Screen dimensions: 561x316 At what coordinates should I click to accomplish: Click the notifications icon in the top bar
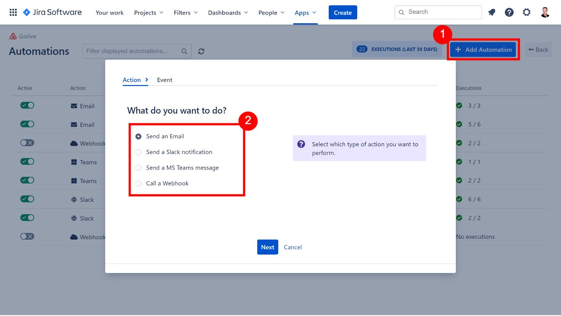(x=492, y=12)
